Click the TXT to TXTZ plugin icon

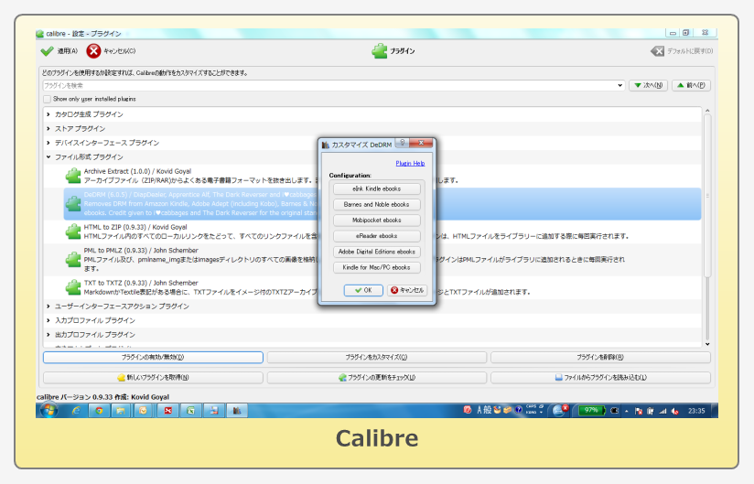coord(72,287)
